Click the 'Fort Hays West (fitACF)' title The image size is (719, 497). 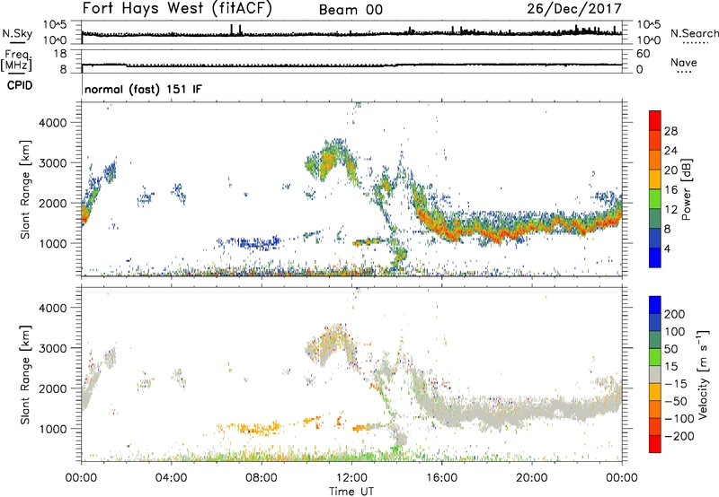coord(177,9)
